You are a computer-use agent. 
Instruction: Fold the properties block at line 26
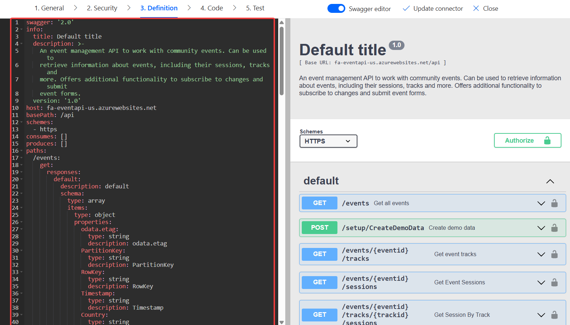tap(21, 222)
